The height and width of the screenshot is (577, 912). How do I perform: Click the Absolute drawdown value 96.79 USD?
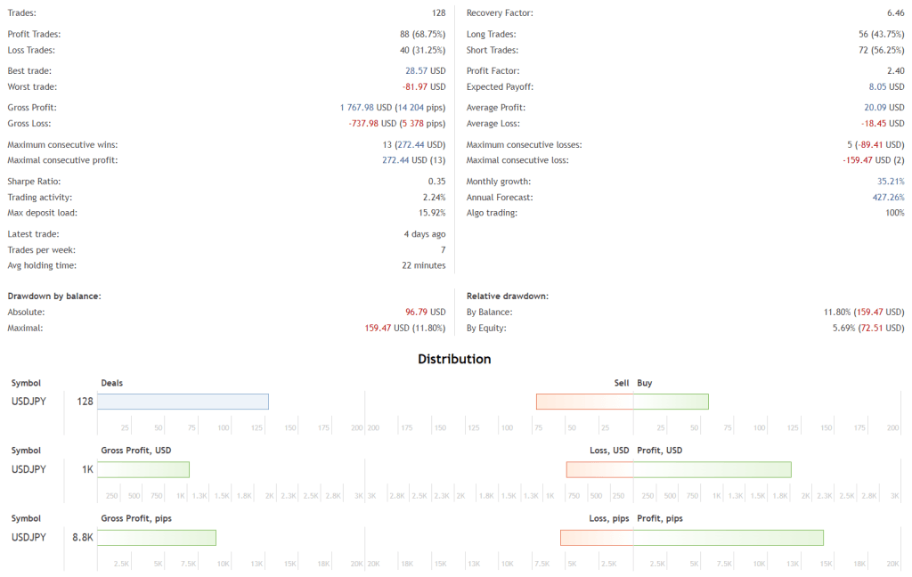point(425,312)
